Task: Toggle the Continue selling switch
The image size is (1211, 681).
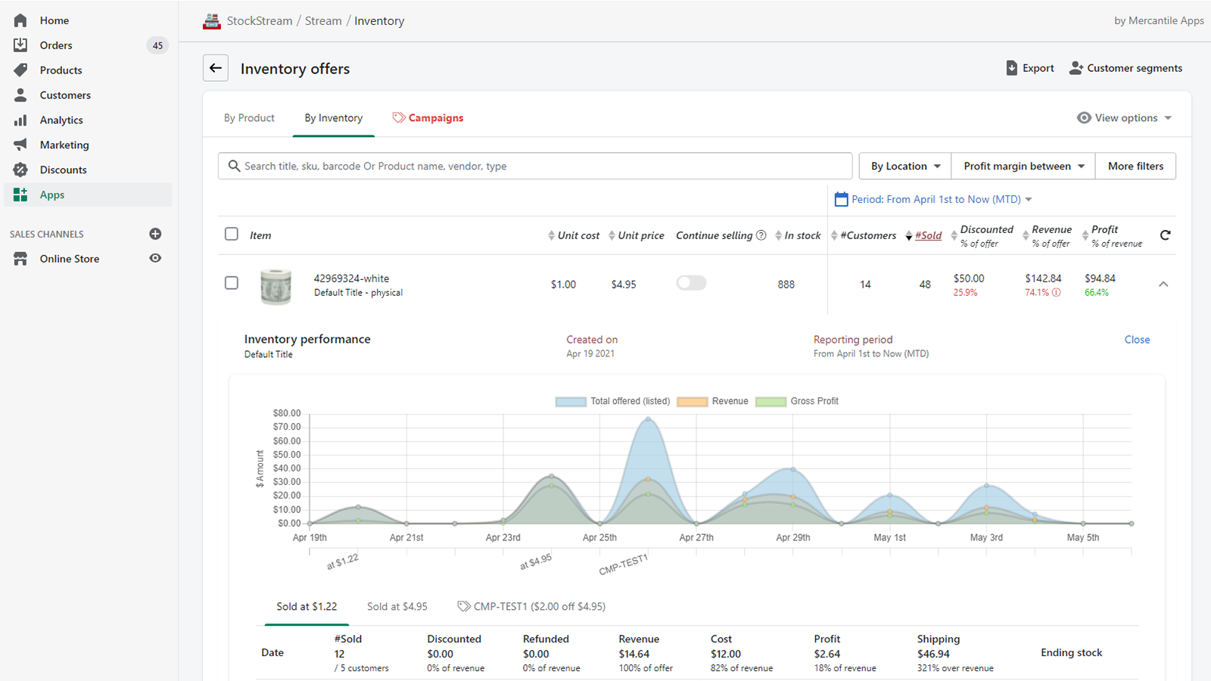Action: [x=691, y=283]
